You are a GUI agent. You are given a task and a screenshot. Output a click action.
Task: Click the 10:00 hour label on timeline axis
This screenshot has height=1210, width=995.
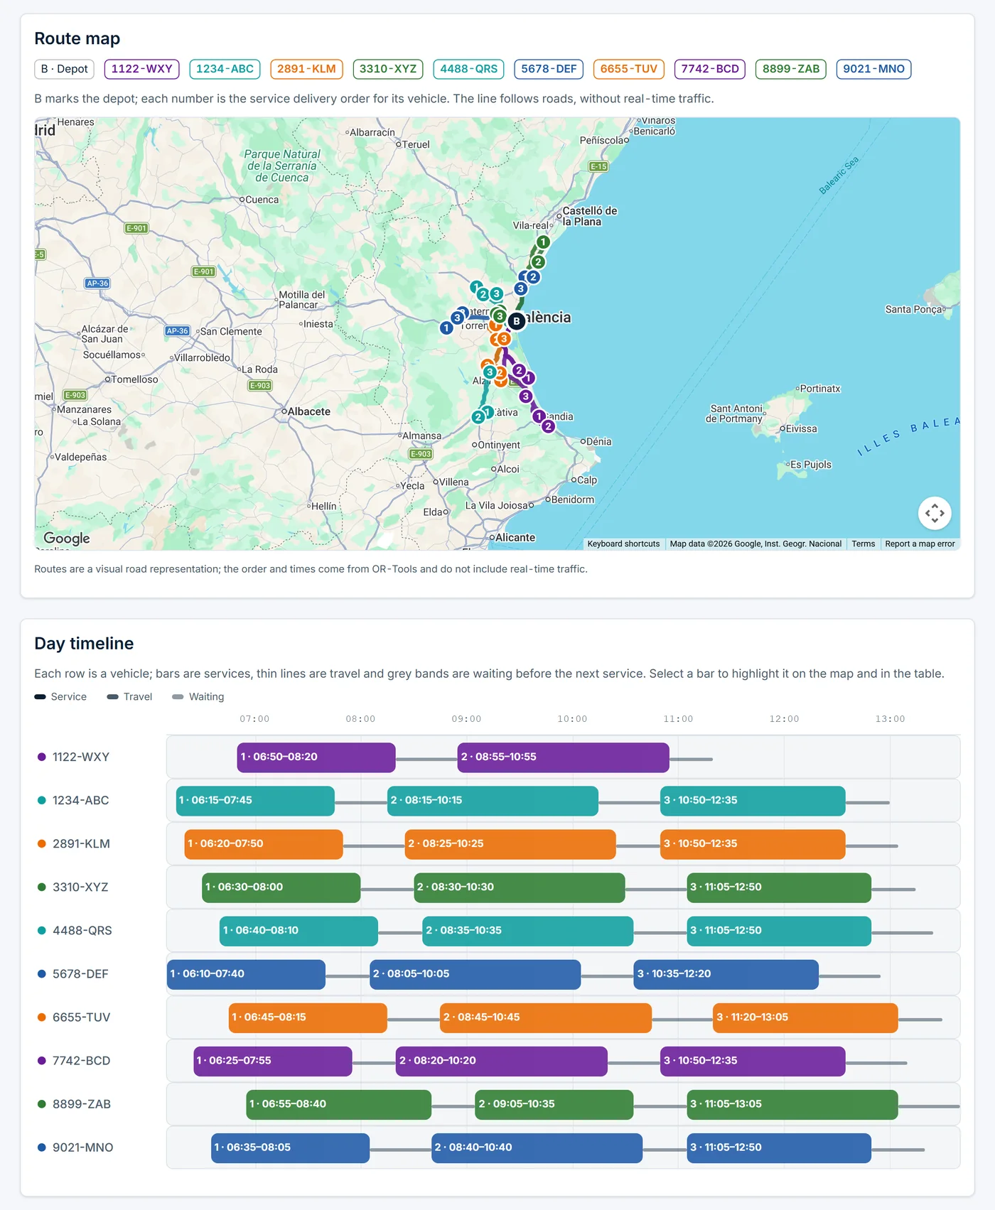click(x=572, y=719)
